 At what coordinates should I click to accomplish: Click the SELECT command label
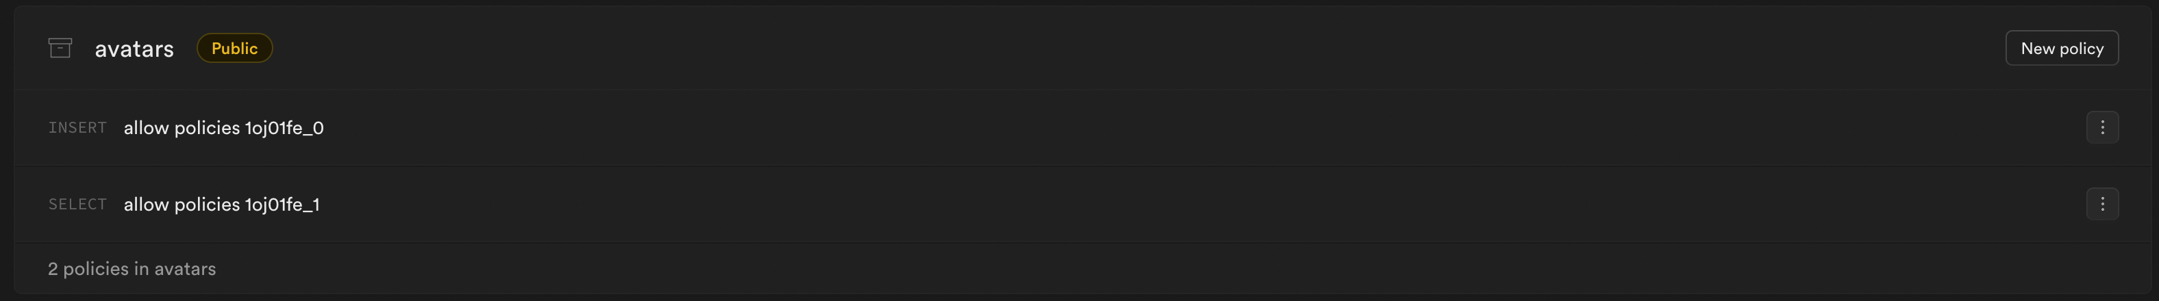(x=77, y=204)
